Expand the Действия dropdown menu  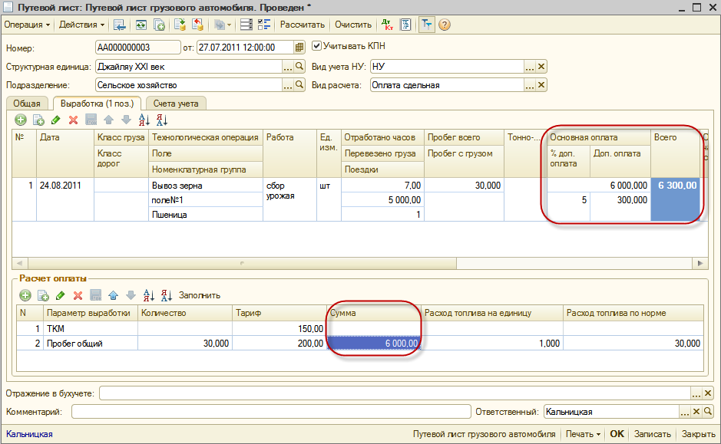[x=81, y=25]
